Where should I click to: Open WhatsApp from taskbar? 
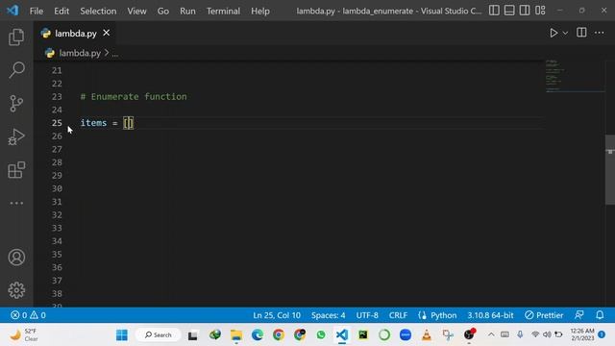point(321,335)
